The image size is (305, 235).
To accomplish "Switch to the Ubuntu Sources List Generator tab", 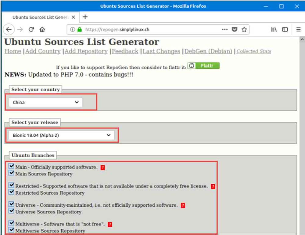I will [x=41, y=17].
